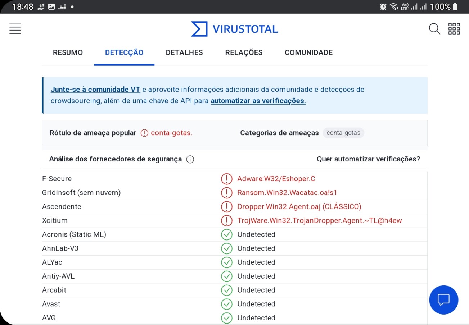Screen dimensions: 469x325
Task: Click the Acronis (Static ML) vendor name
Action: [74, 234]
